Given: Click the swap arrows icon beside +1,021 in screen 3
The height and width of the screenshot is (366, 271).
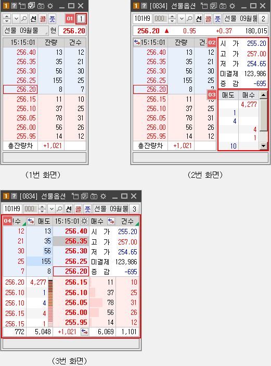Looking at the screenshot, I should coord(84,332).
